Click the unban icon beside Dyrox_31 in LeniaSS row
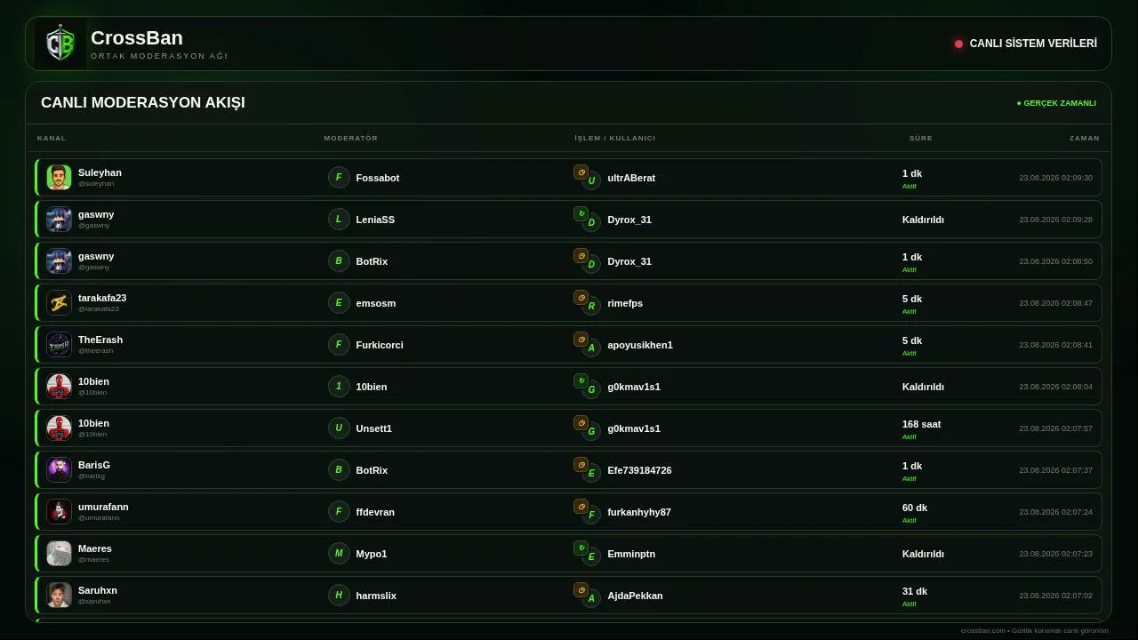The image size is (1138, 640). pos(581,214)
